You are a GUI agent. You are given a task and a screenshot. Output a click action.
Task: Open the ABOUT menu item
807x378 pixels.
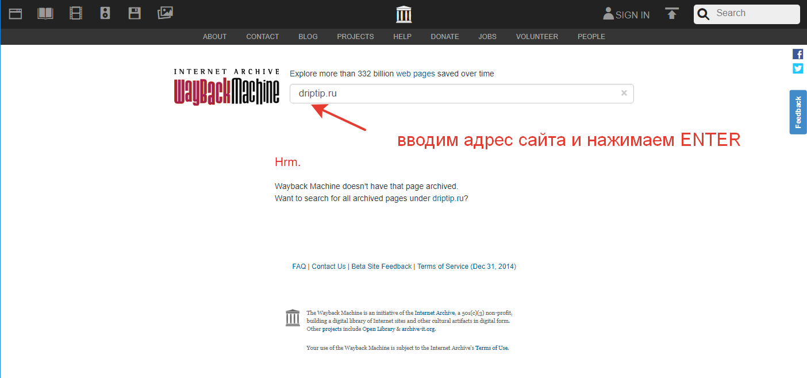pos(214,37)
